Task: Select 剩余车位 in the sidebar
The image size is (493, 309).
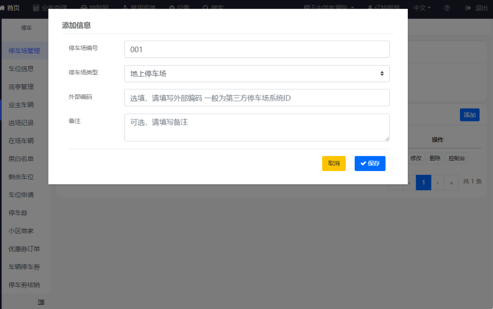Action: pyautogui.click(x=21, y=177)
